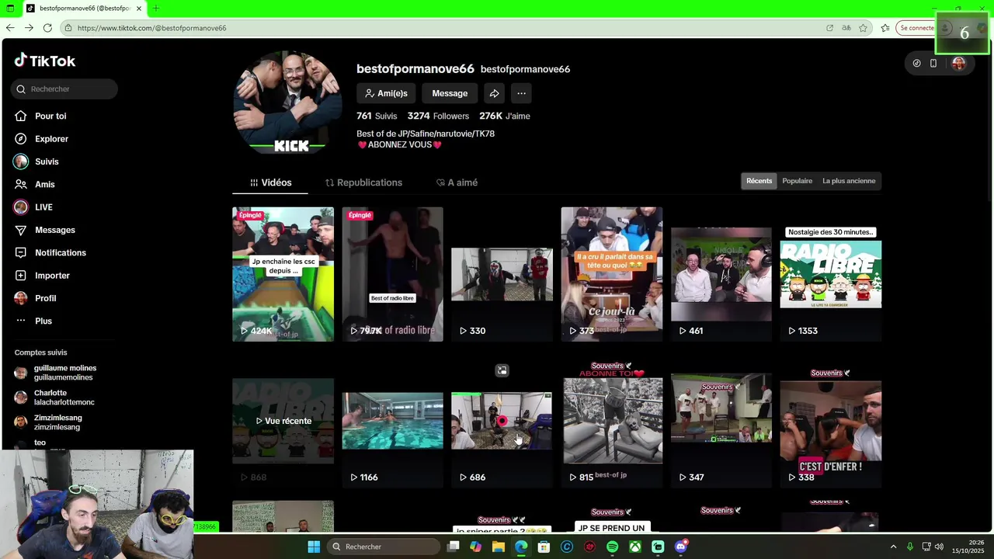Add page to favorites with star icon
This screenshot has width=994, height=559.
coord(863,28)
